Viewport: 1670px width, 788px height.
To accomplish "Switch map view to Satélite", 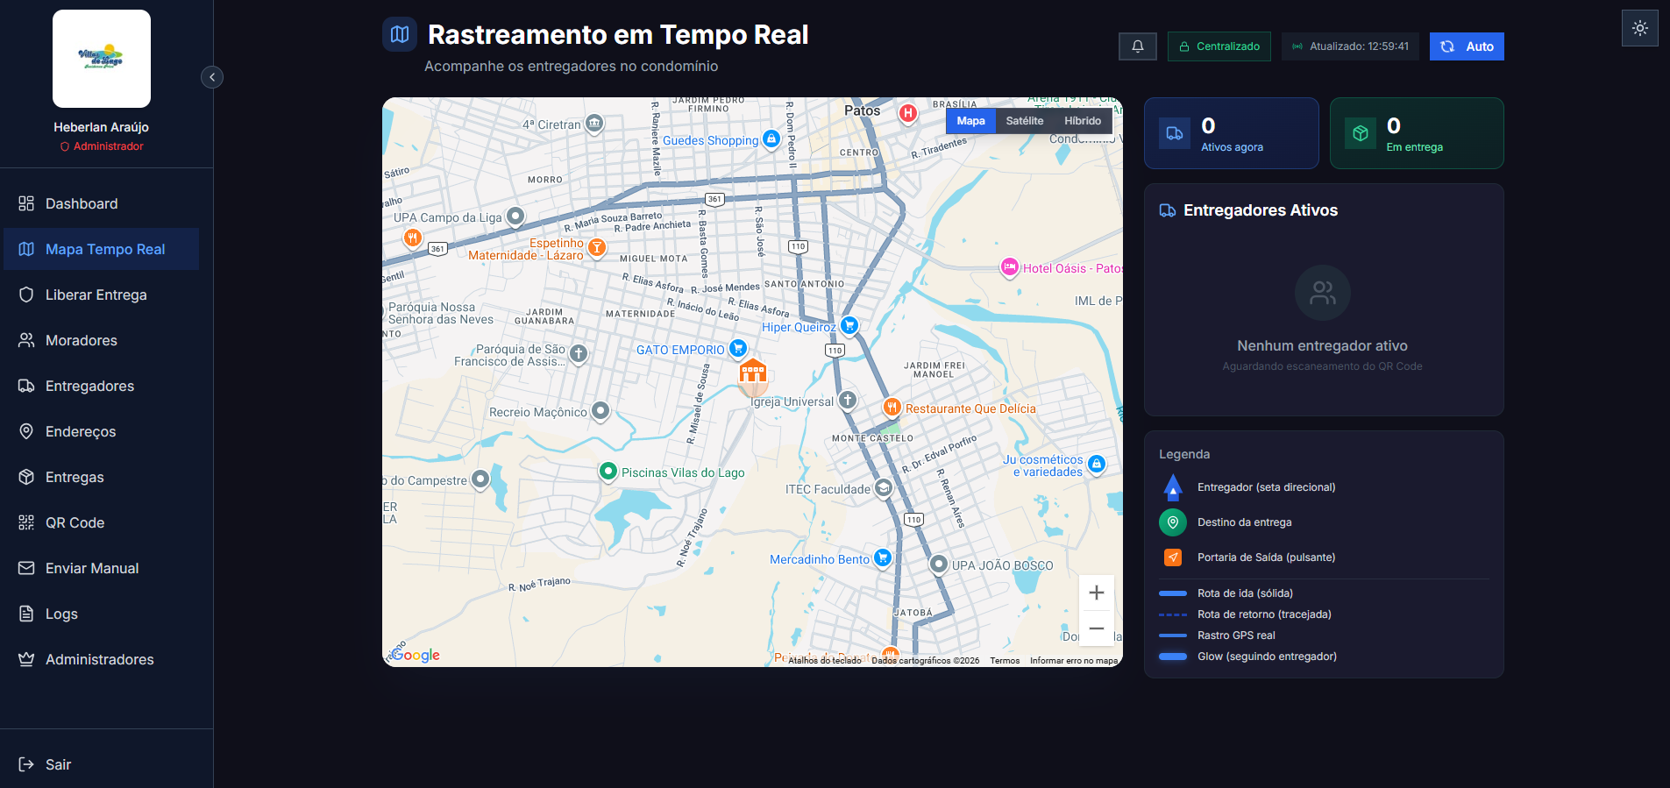I will point(1025,121).
